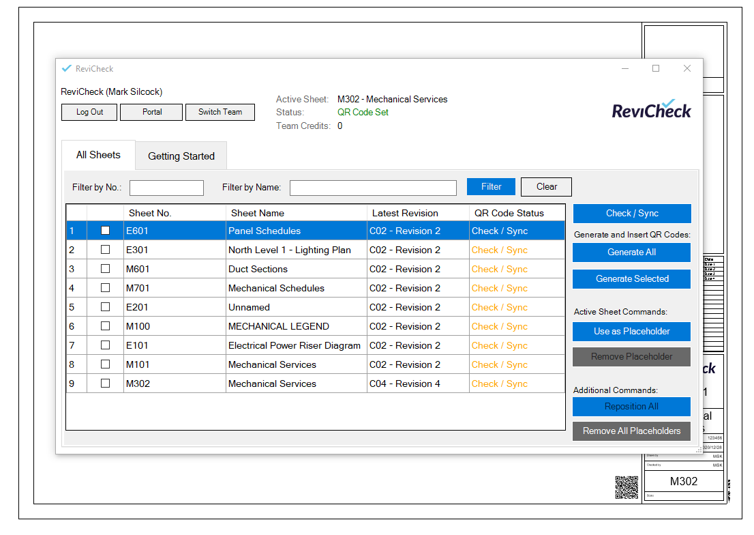Hit the Reposition All button
The image size is (754, 535).
(631, 407)
